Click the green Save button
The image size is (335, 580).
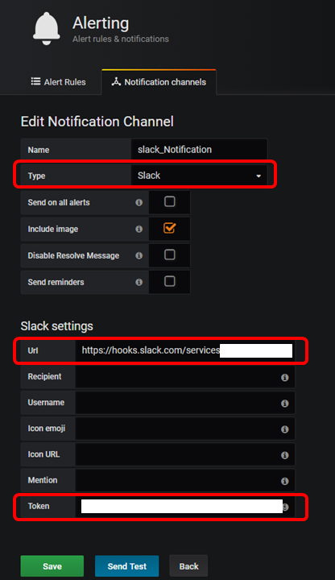pos(52,566)
